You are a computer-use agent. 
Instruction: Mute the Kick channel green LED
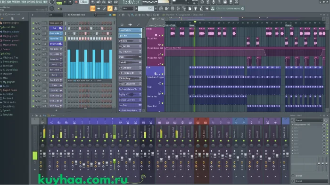[33, 28]
